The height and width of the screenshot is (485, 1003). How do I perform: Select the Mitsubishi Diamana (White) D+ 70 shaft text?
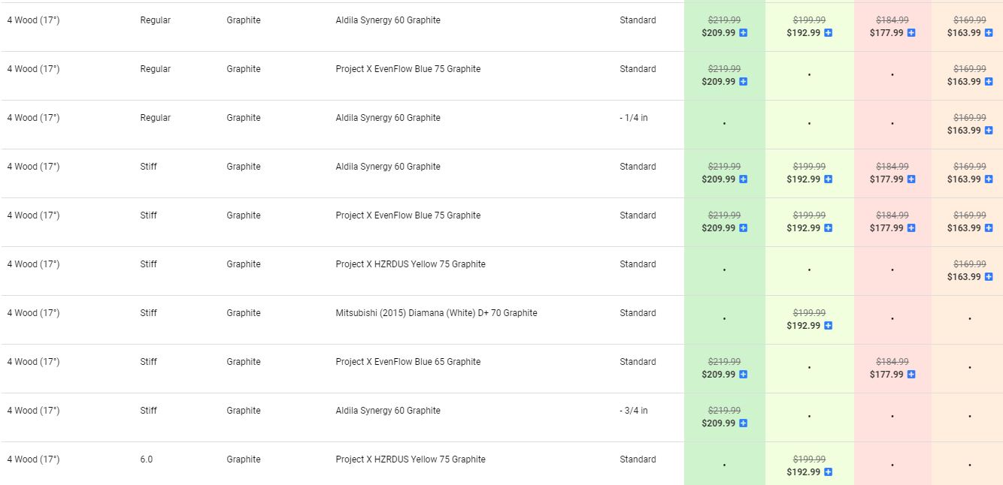pos(436,313)
